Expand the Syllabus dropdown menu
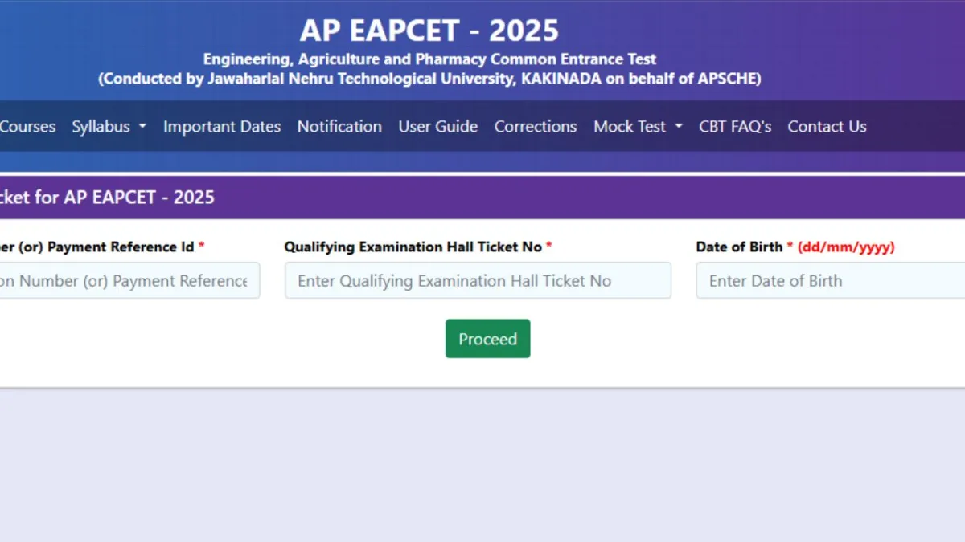This screenshot has width=965, height=542. pyautogui.click(x=101, y=127)
